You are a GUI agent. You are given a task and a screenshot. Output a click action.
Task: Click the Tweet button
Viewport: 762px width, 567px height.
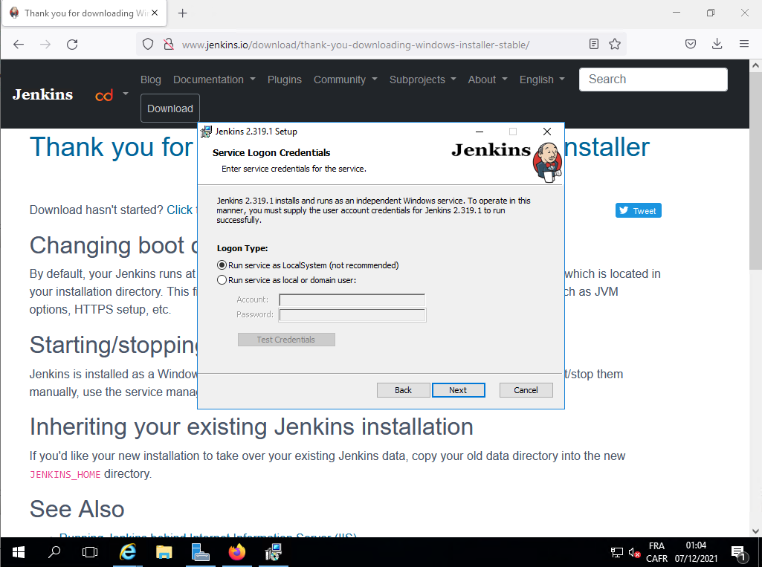coord(638,211)
